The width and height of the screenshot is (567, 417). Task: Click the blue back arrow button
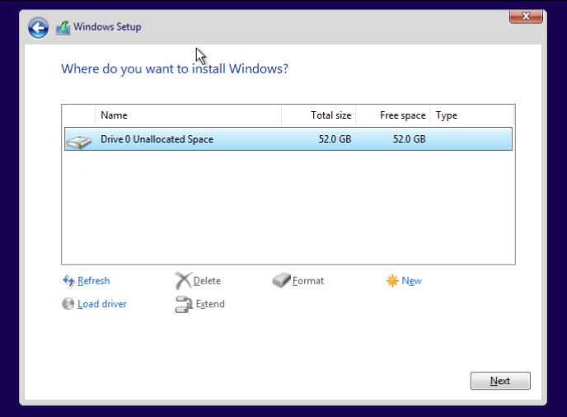coord(38,28)
